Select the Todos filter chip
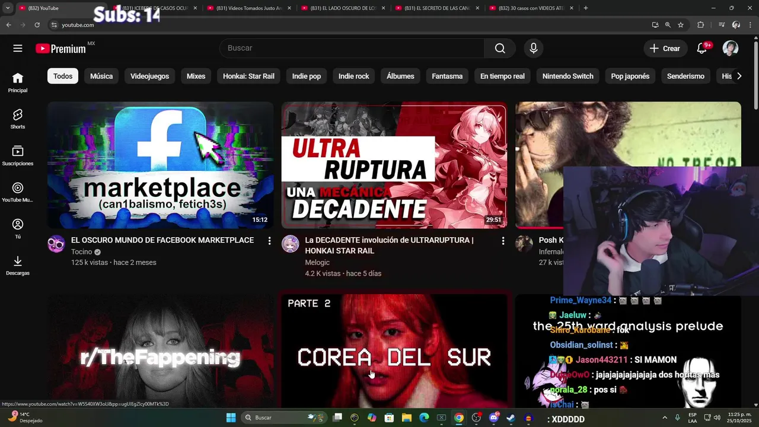 coord(63,76)
